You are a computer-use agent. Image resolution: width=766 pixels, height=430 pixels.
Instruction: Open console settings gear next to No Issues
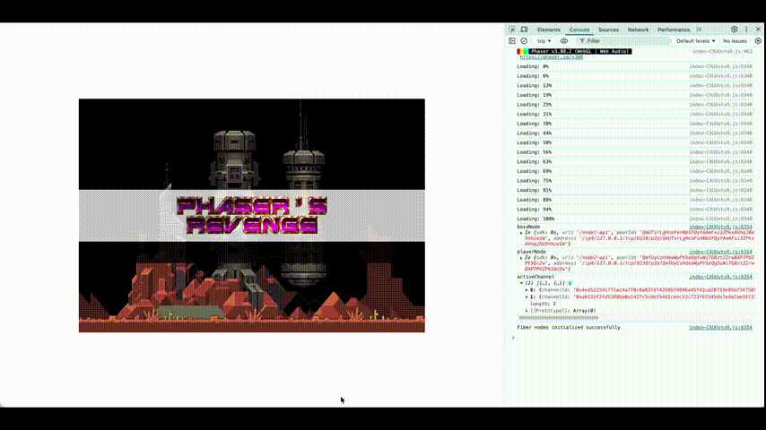[758, 40]
